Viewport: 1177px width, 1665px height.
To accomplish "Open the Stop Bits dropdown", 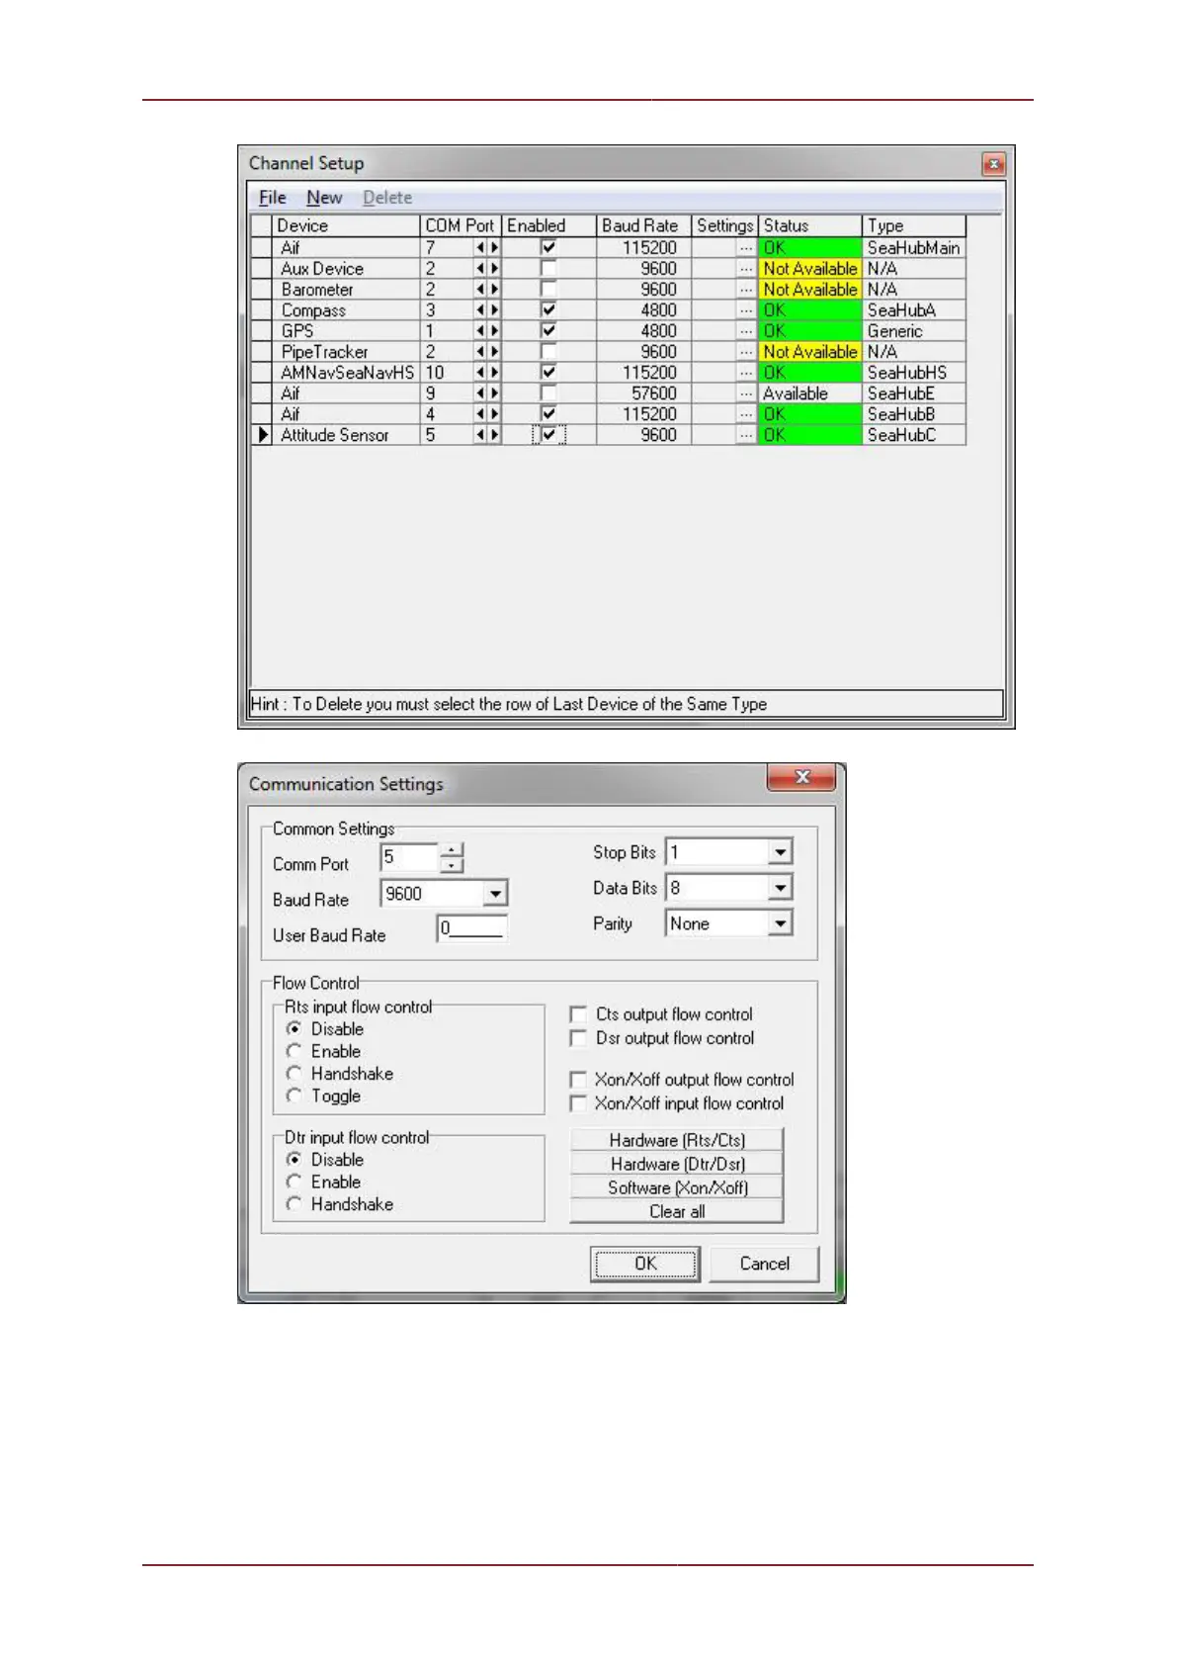I will point(780,852).
